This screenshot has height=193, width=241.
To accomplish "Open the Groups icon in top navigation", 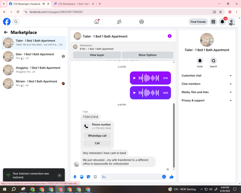I will [x=142, y=22].
